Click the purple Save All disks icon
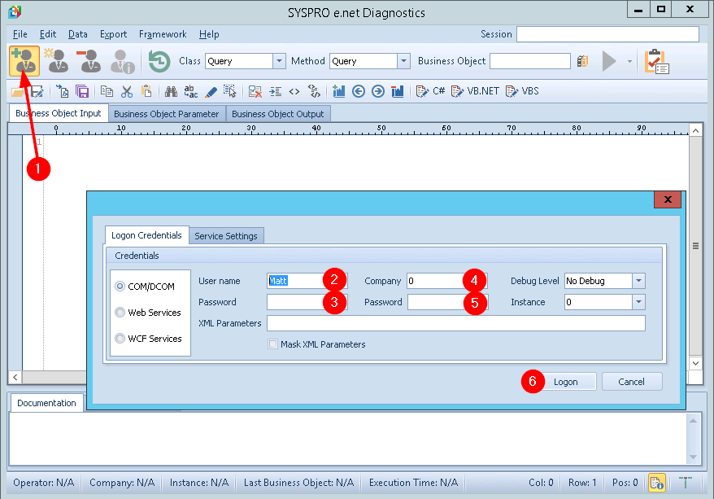The image size is (714, 499). coord(82,92)
